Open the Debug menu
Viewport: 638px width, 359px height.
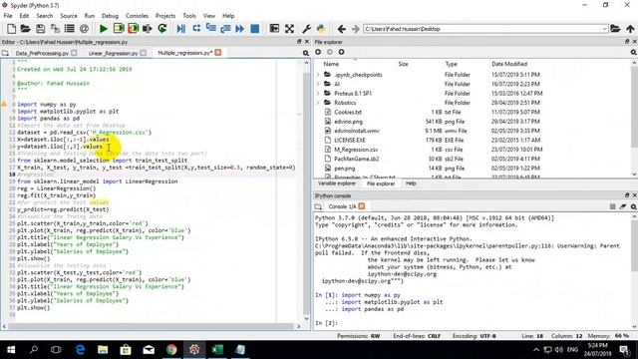[x=110, y=16]
